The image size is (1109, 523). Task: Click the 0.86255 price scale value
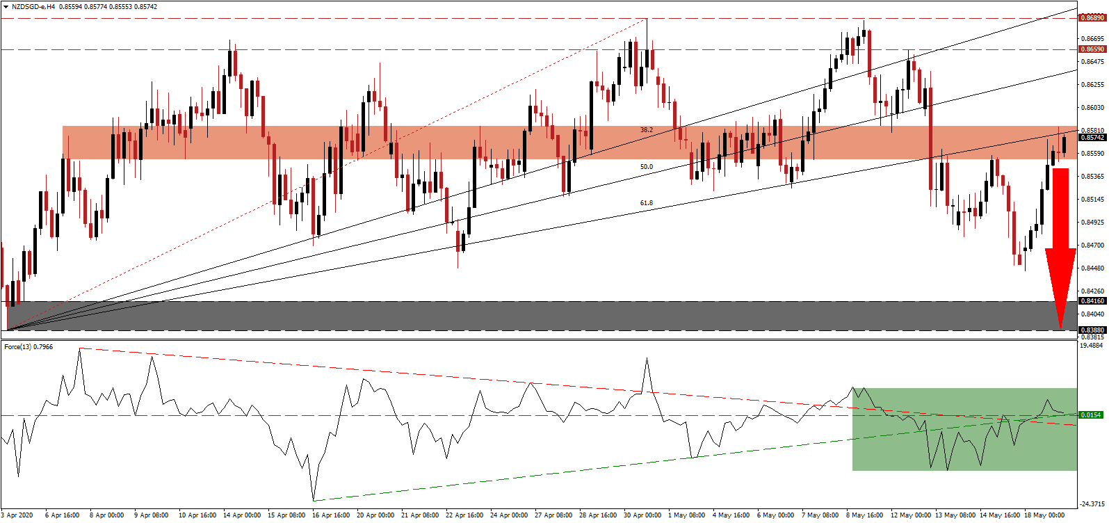click(x=1091, y=85)
